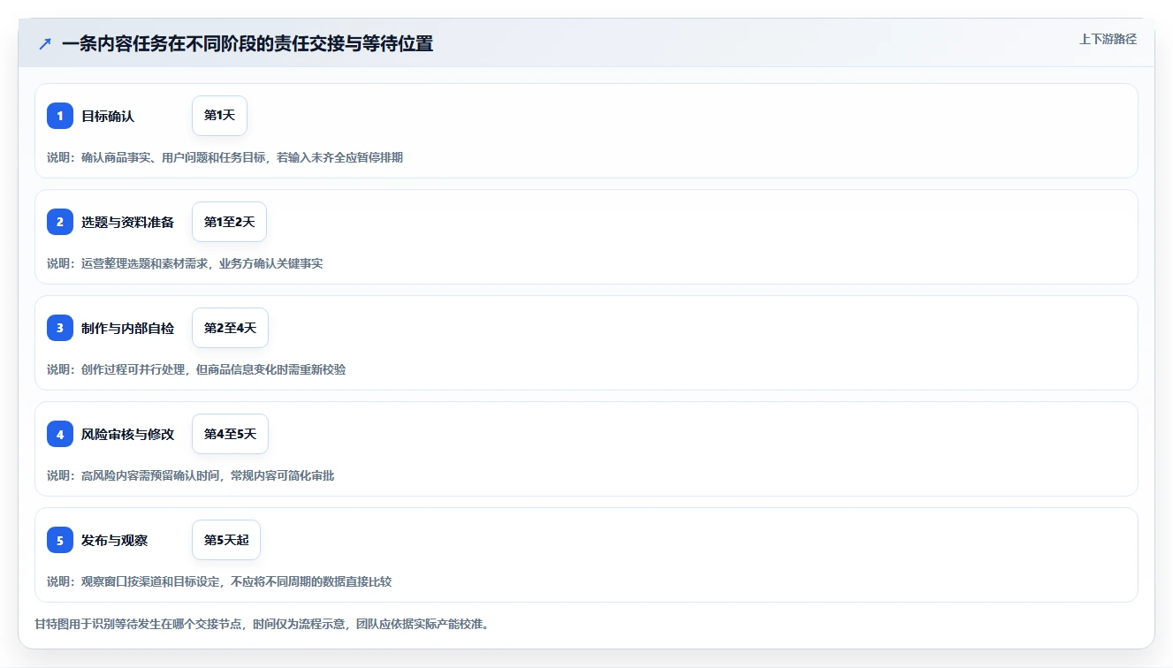The image size is (1173, 668).
Task: Click the step 2 number badge
Action: [60, 222]
